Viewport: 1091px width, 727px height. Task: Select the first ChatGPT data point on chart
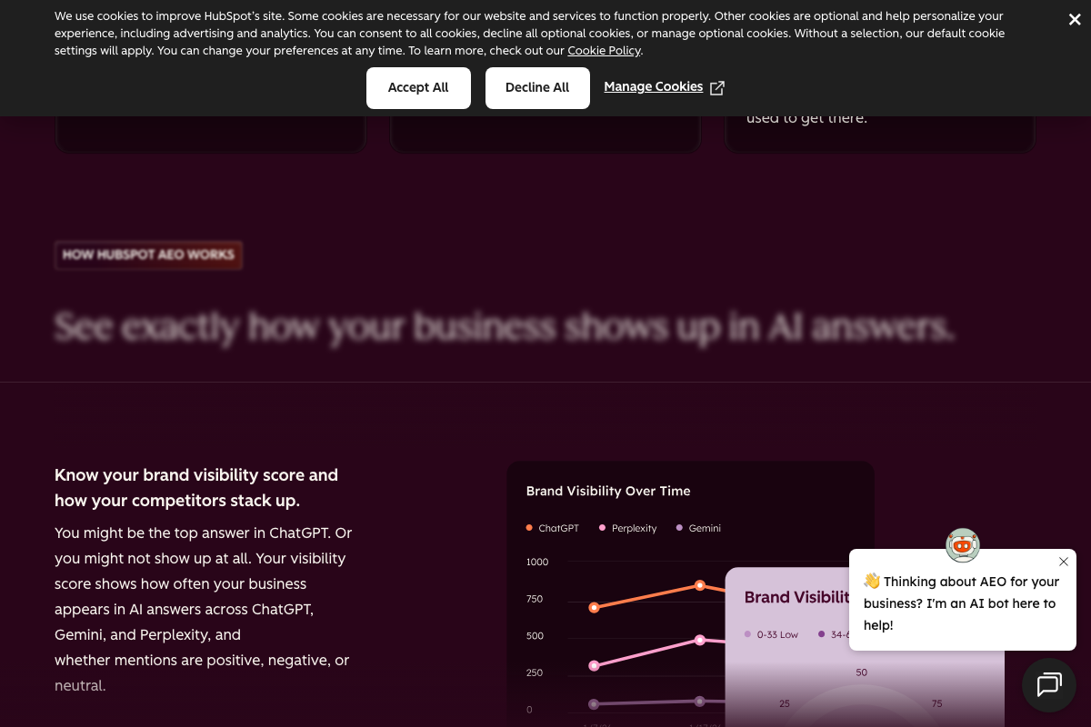point(594,607)
